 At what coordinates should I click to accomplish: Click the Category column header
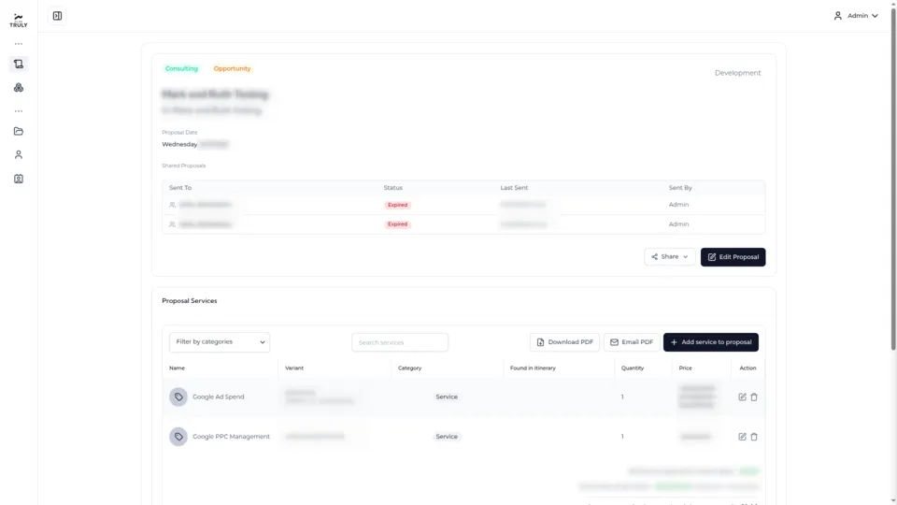coord(409,368)
